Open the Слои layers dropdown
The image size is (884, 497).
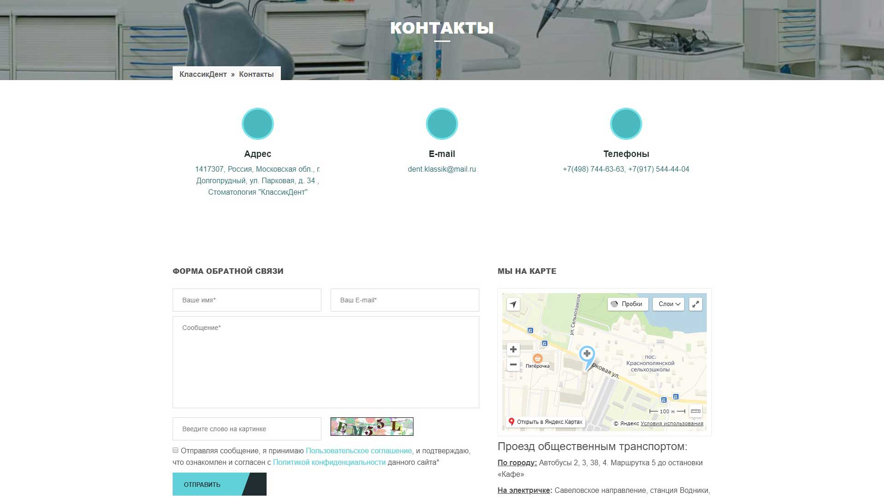(669, 304)
